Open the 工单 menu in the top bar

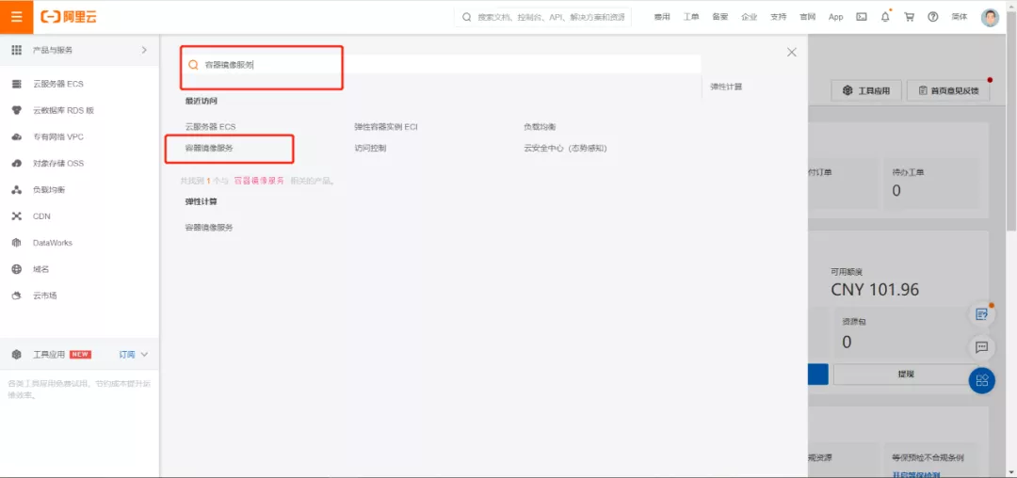click(691, 17)
